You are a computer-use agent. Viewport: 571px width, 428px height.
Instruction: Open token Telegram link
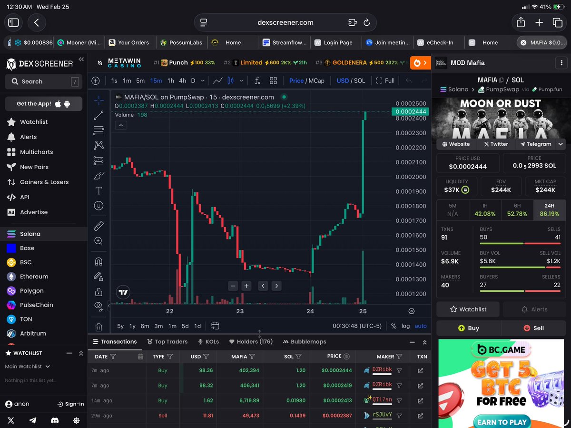(x=536, y=144)
